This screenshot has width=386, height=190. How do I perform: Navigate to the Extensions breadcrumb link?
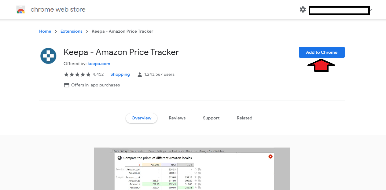click(71, 31)
